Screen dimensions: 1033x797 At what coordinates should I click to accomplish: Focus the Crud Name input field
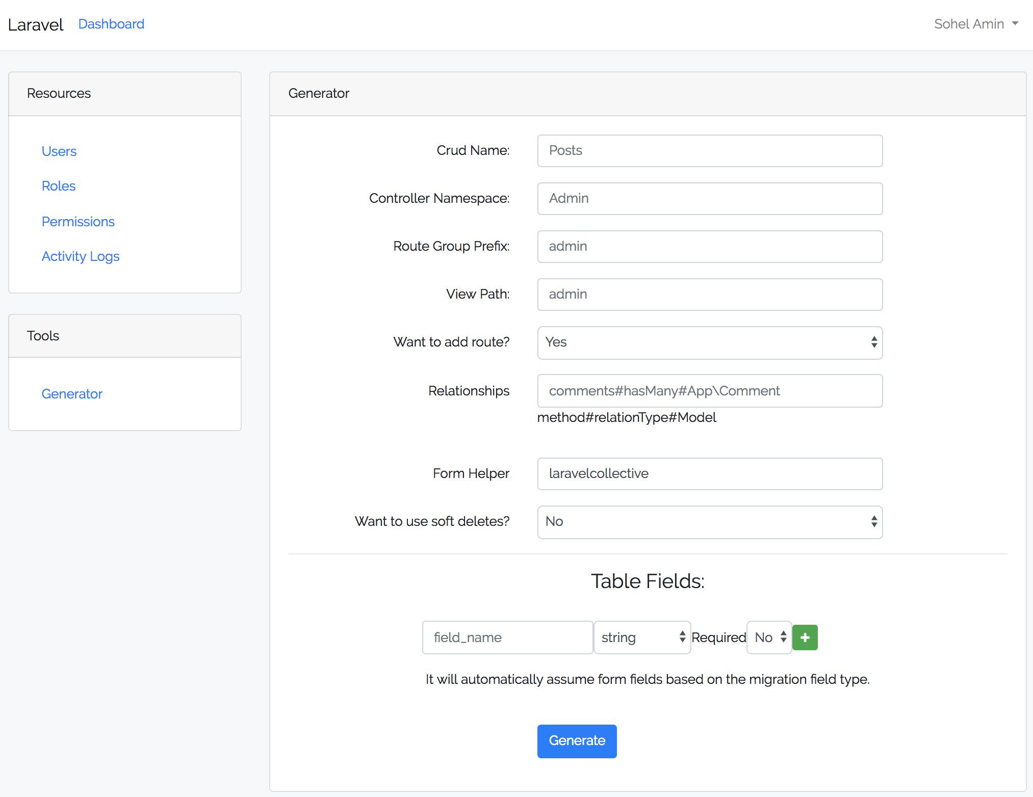coord(709,151)
